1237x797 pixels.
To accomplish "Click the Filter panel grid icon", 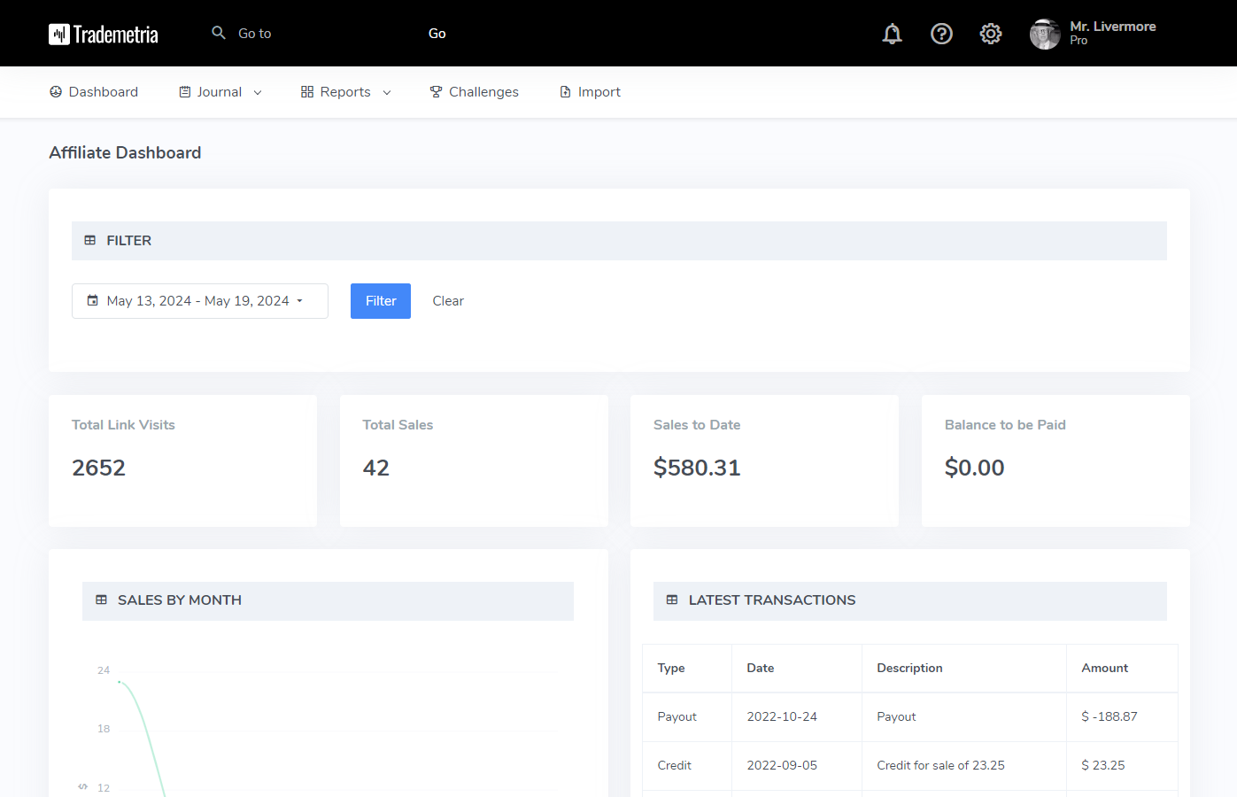I will (x=90, y=241).
